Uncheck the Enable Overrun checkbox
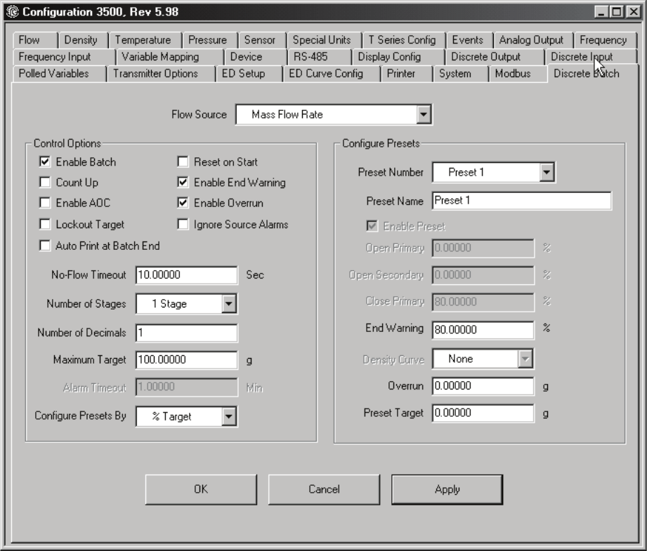The width and height of the screenshot is (647, 551). [x=183, y=202]
